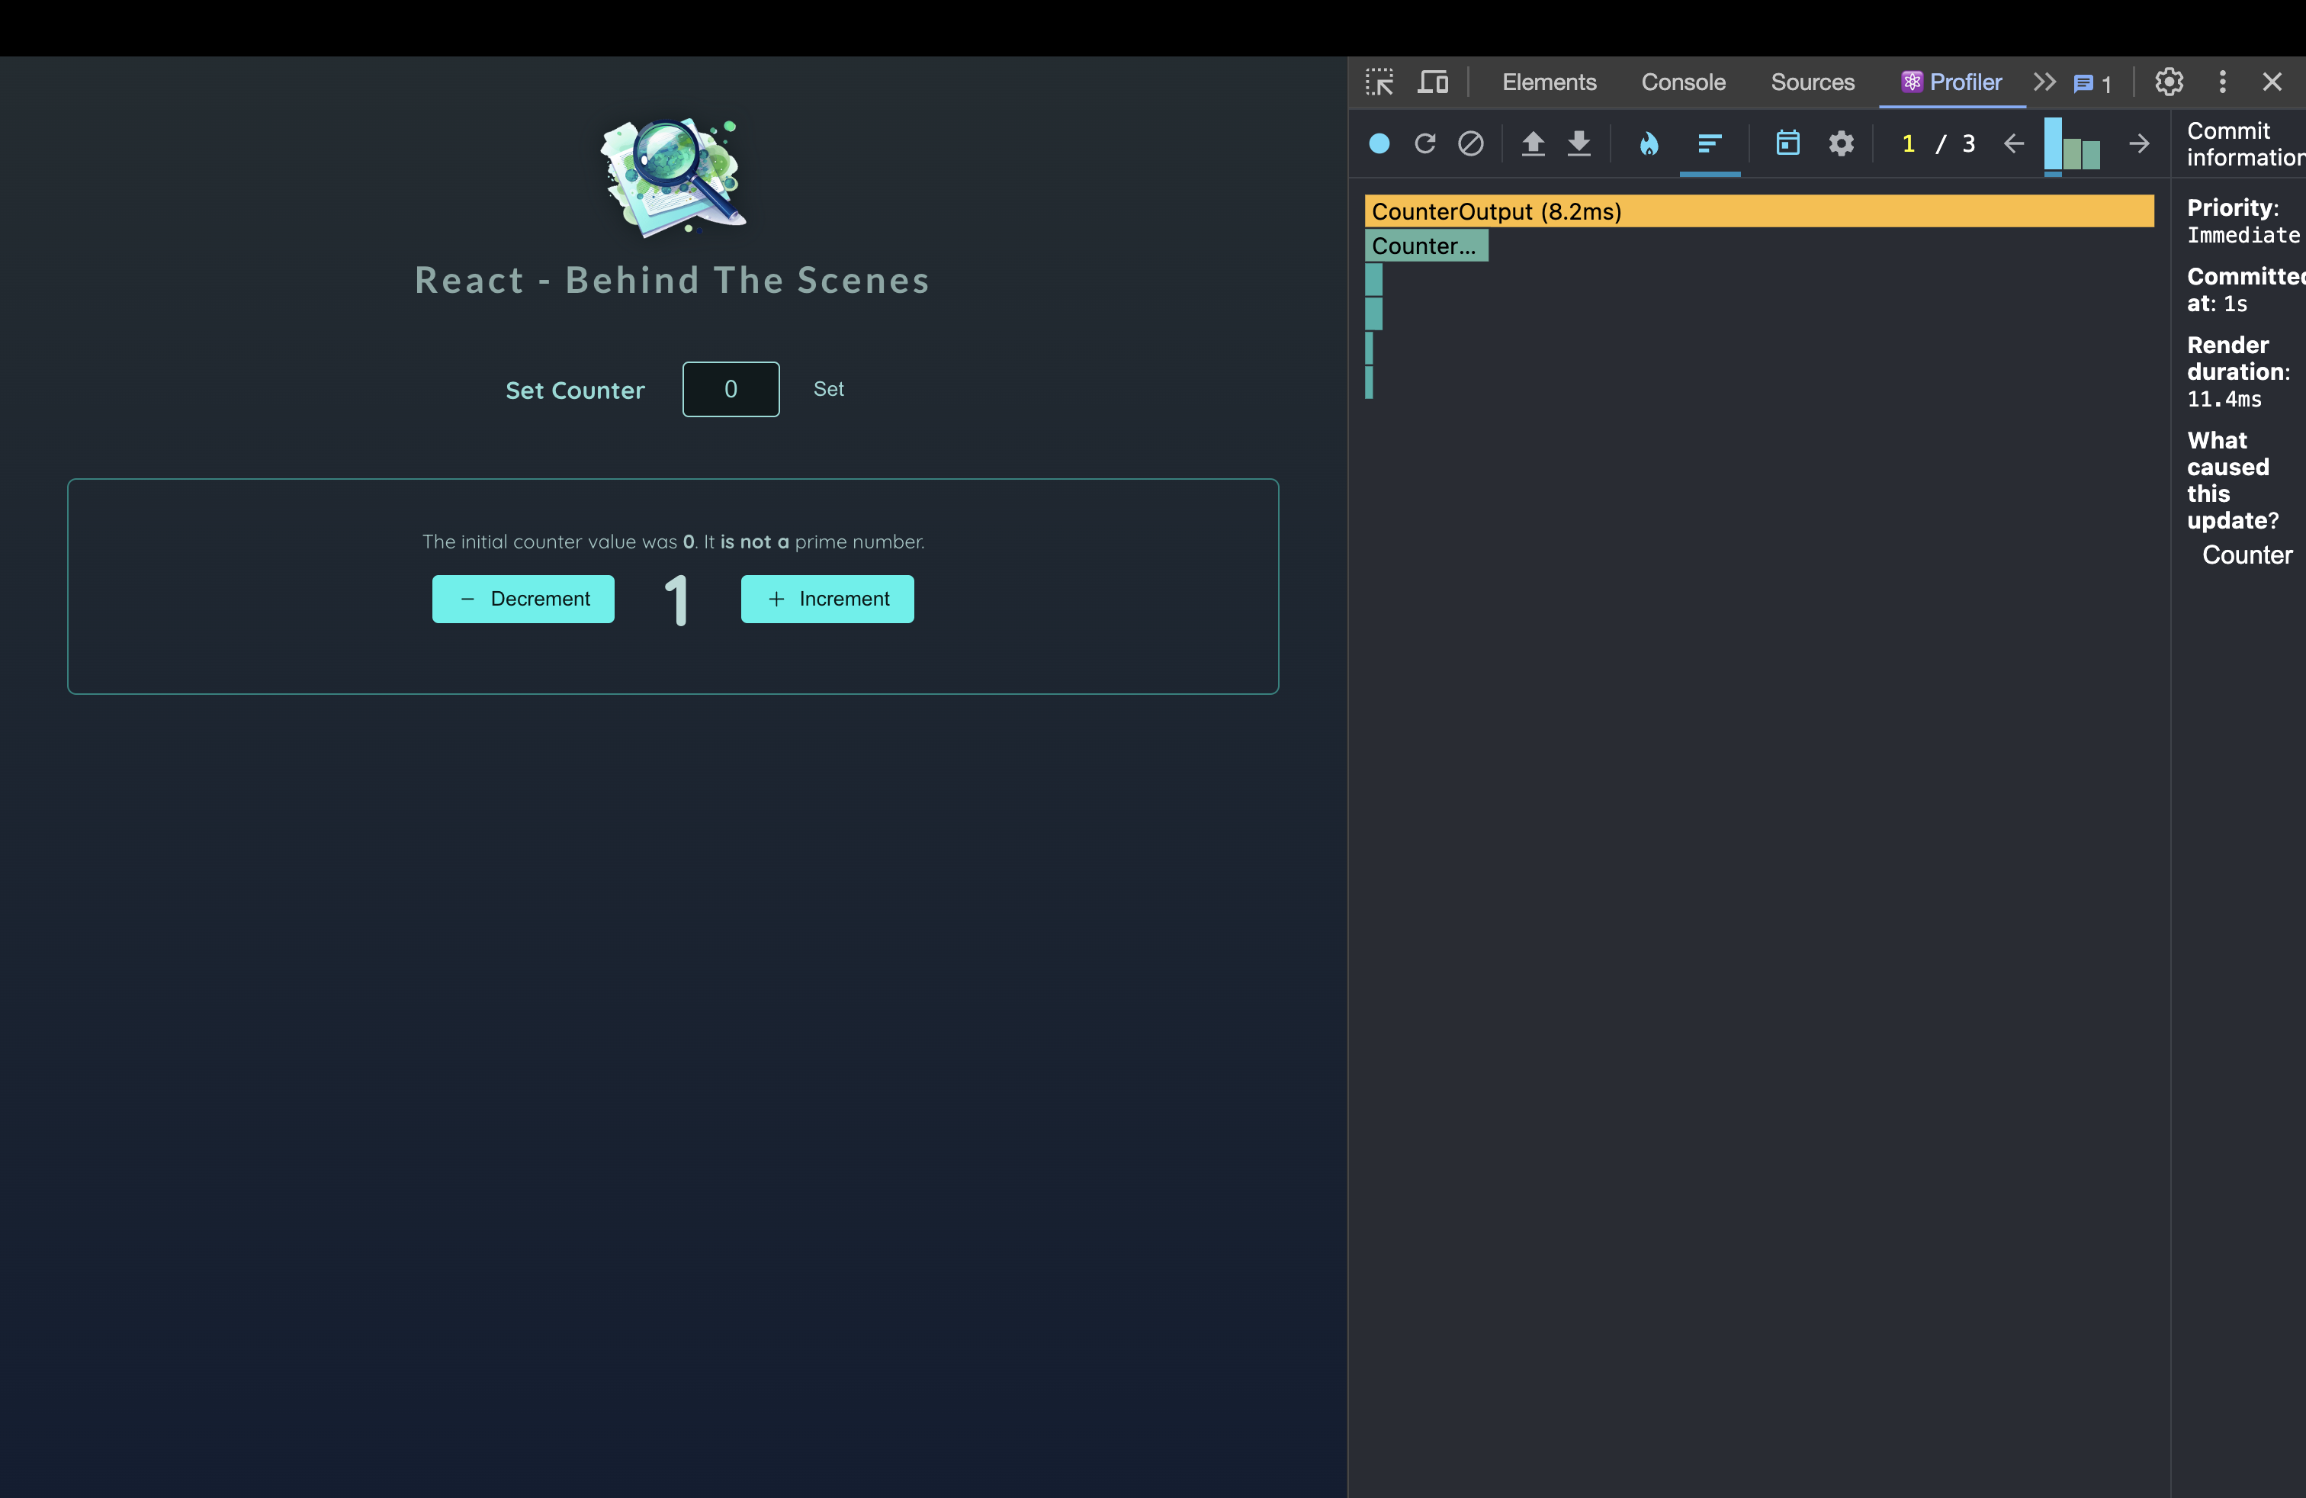Clear profiling data icon
This screenshot has height=1498, width=2306.
[1471, 143]
